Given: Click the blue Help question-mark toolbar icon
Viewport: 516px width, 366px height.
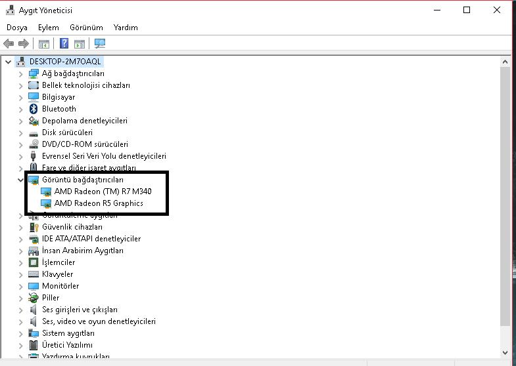Looking at the screenshot, I should [x=64, y=44].
